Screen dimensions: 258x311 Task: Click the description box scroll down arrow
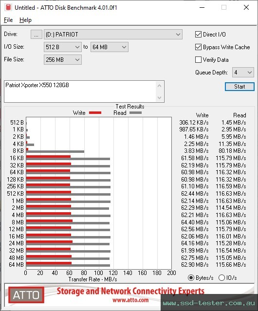point(160,97)
